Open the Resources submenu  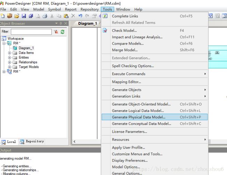(155, 139)
